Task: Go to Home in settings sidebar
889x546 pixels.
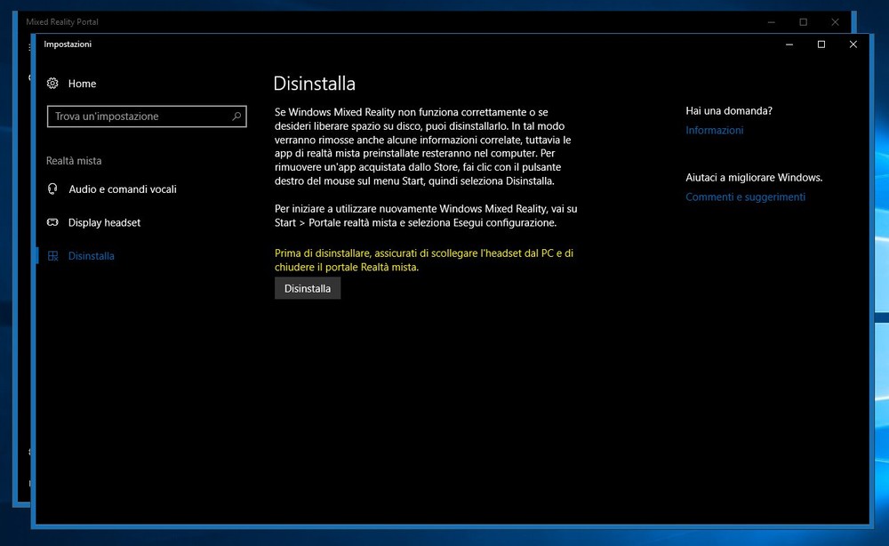Action: 82,84
